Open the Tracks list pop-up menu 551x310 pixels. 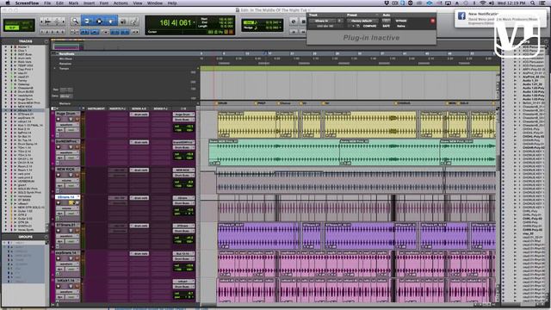(46, 41)
